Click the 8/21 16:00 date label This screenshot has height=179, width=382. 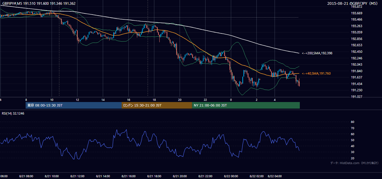click(129, 176)
